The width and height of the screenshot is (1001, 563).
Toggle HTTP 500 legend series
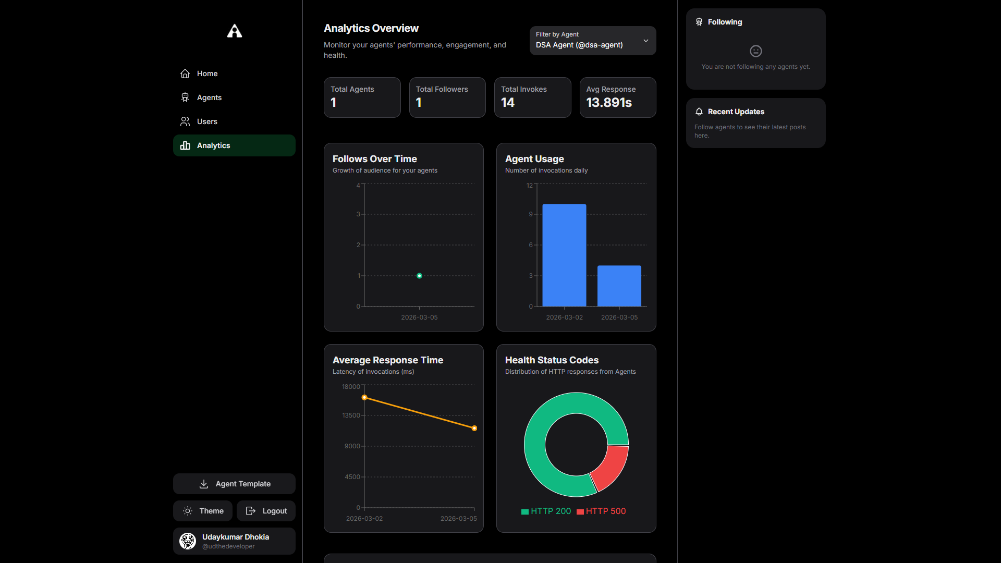(x=601, y=511)
